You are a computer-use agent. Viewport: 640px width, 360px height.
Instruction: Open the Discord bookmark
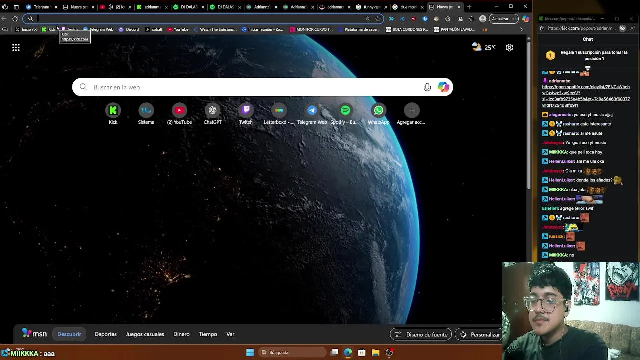129,29
